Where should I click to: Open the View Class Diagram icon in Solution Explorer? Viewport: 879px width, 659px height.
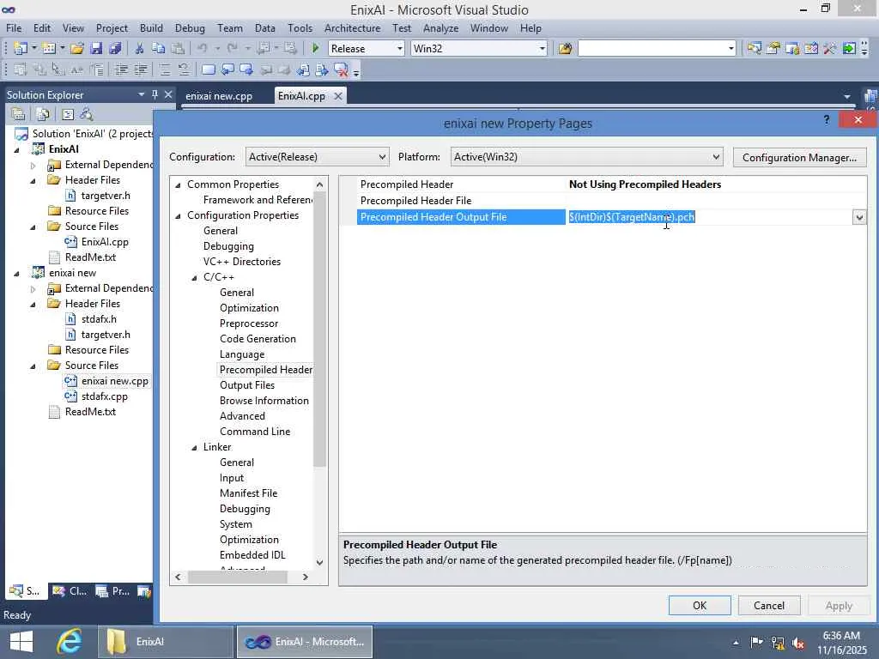(x=87, y=114)
